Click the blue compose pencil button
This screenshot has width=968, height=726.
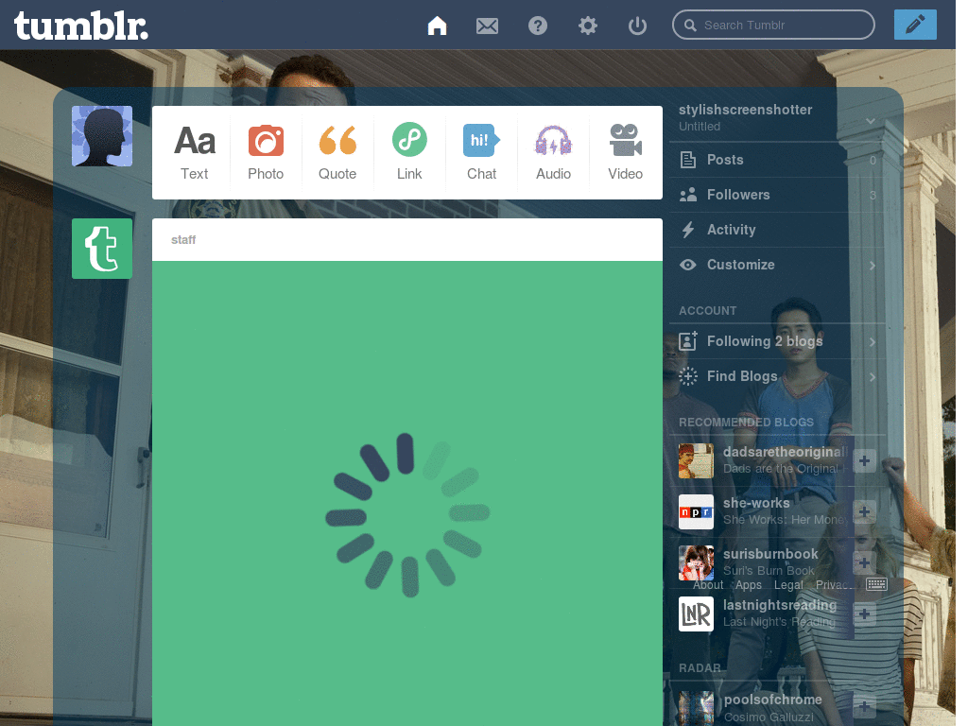915,25
